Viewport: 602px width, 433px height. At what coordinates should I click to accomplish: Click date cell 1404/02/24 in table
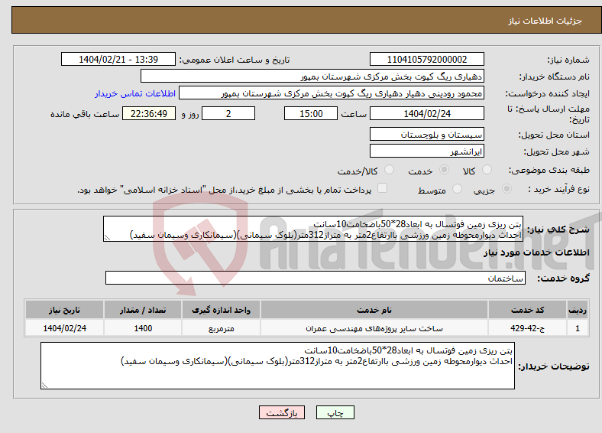[x=64, y=328]
